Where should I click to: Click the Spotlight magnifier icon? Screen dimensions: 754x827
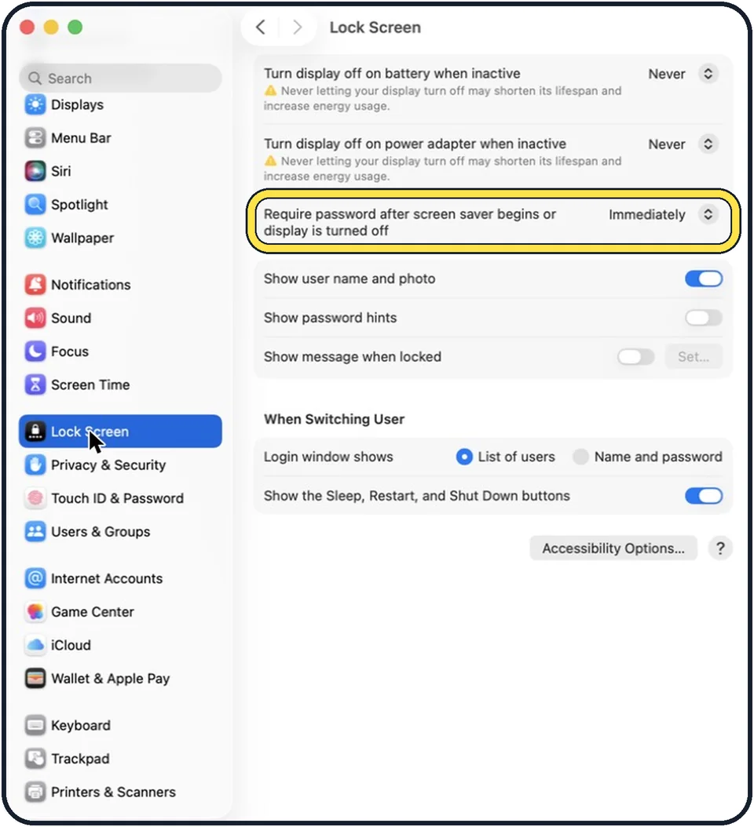coord(35,205)
